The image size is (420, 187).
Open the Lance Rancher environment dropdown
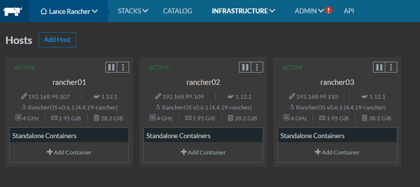[x=69, y=11]
